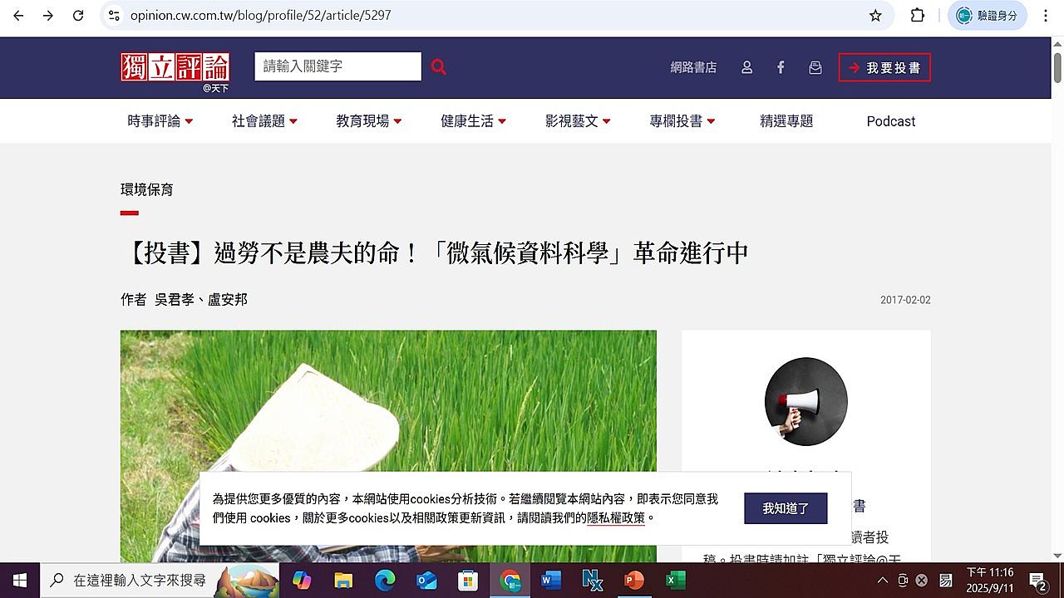The height and width of the screenshot is (598, 1064).
Task: Open PowerPoint from the taskbar
Action: [633, 580]
